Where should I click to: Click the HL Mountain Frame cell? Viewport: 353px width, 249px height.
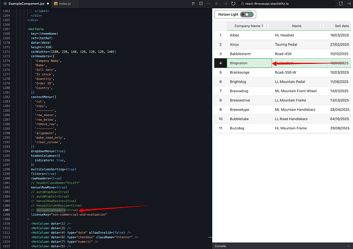[x=299, y=128]
